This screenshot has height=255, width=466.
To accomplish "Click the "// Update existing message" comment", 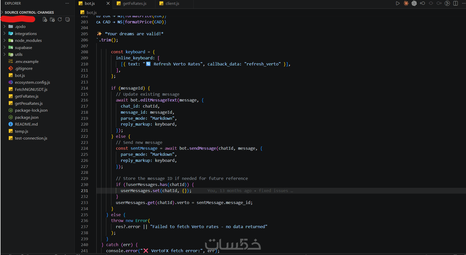I will pos(148,94).
